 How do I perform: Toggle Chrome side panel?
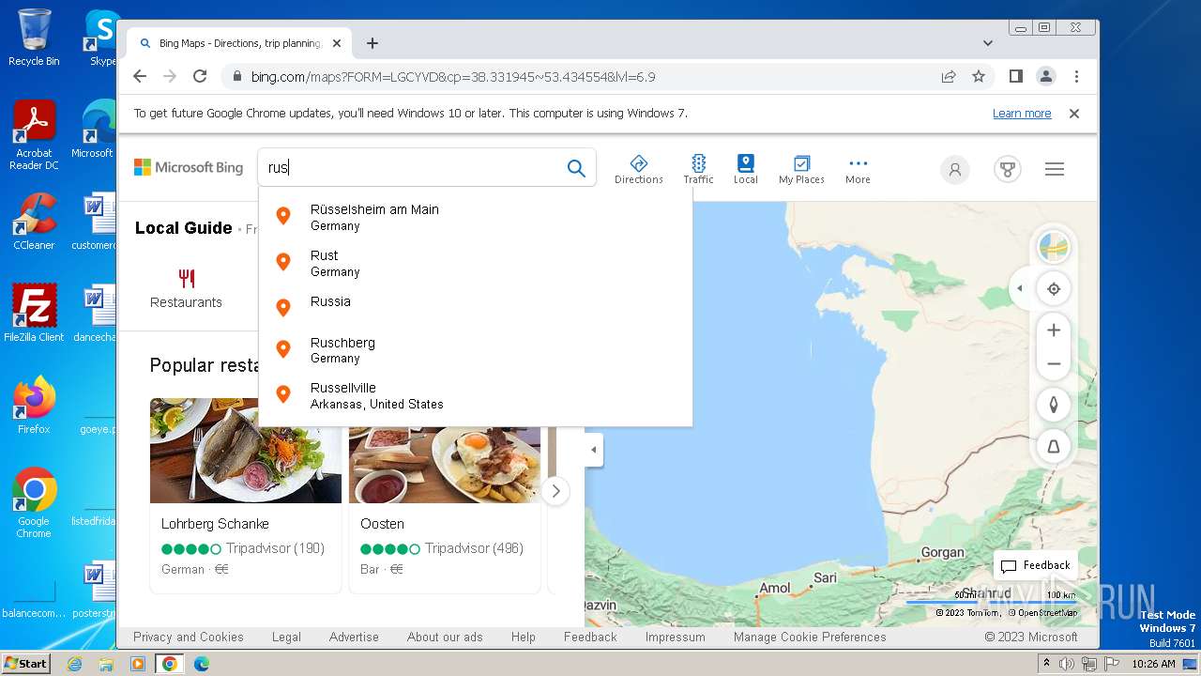pos(1015,77)
